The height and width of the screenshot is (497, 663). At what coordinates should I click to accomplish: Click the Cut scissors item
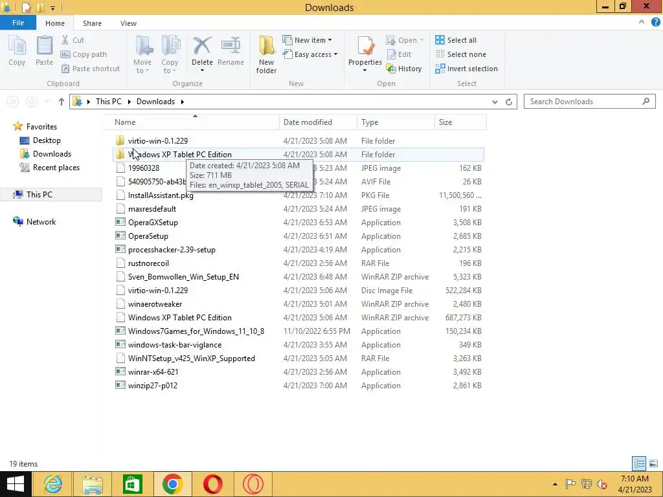coord(73,40)
